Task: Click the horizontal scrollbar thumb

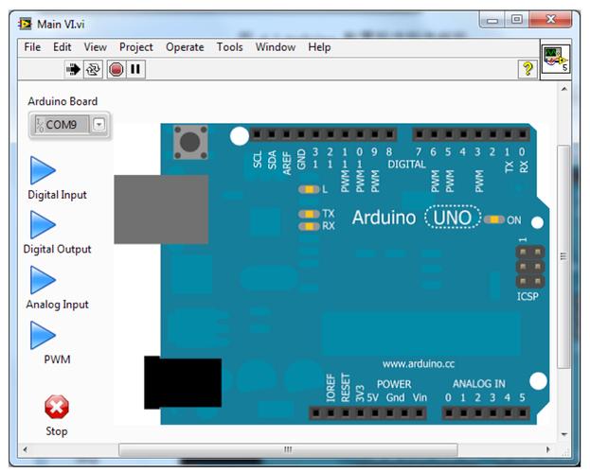Action: [x=288, y=449]
